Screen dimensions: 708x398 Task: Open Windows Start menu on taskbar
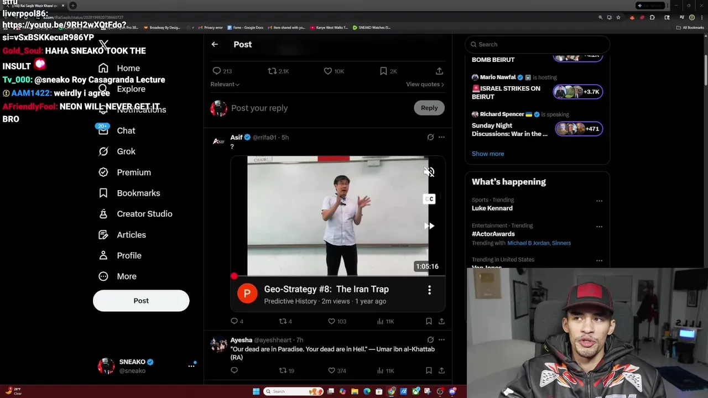pos(256,391)
